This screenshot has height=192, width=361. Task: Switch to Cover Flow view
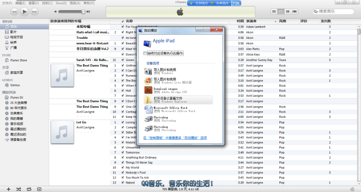pyautogui.click(x=295, y=11)
